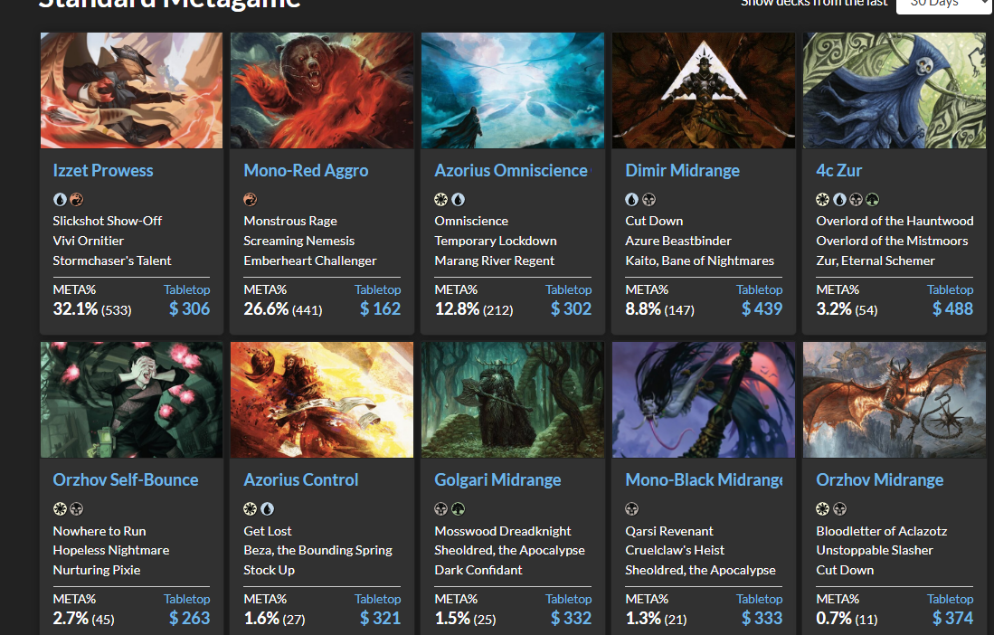The width and height of the screenshot is (994, 635).
Task: Click the $ 439 Dimir Midrange price
Action: 762,308
